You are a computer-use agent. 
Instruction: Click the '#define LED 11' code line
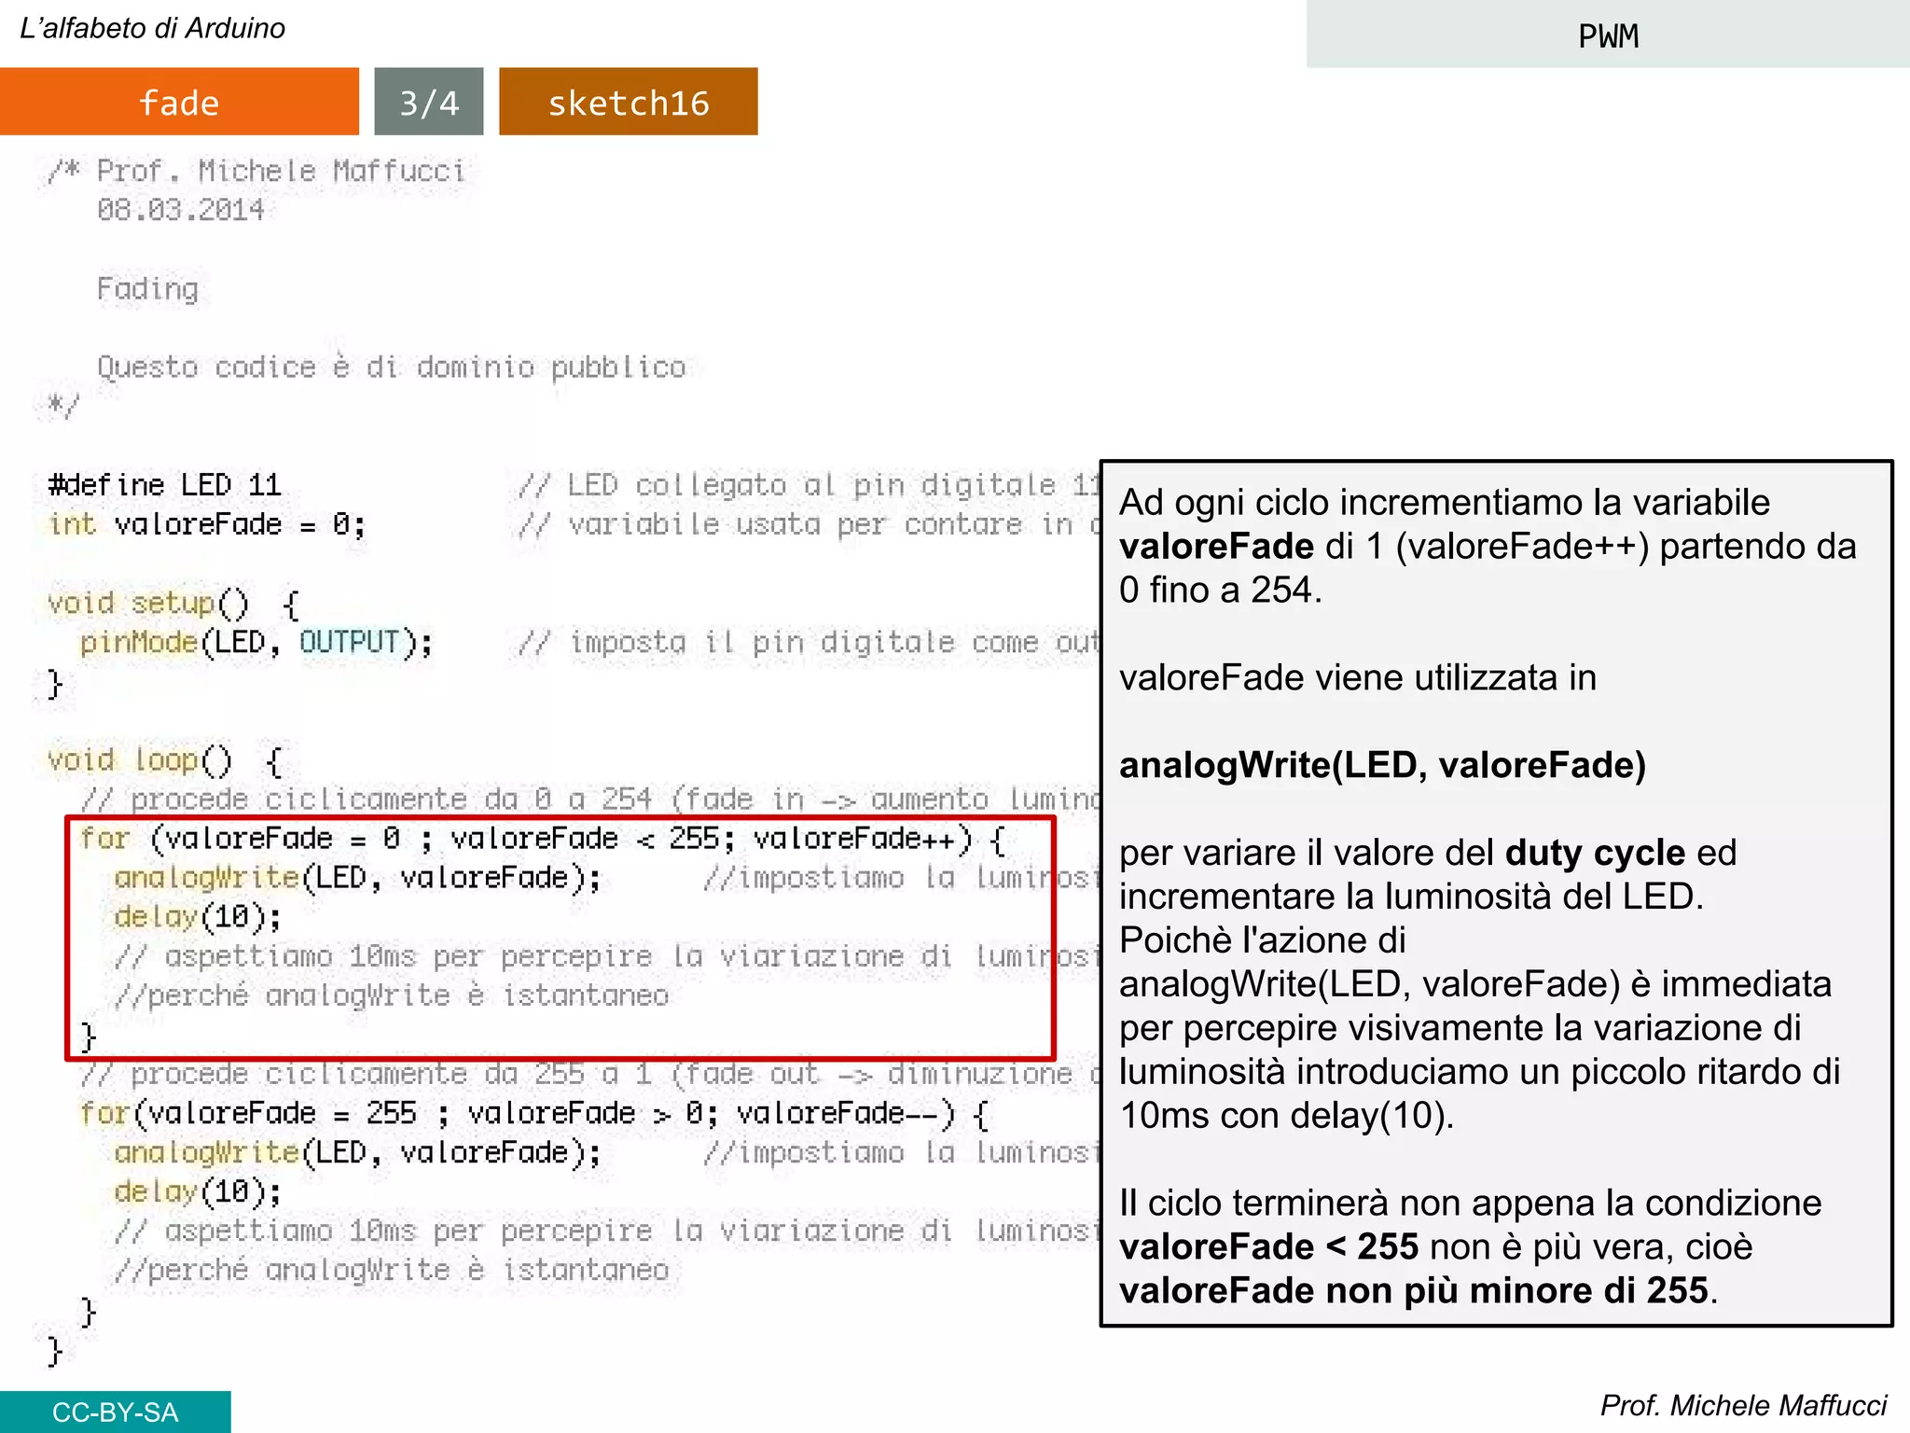pos(165,484)
